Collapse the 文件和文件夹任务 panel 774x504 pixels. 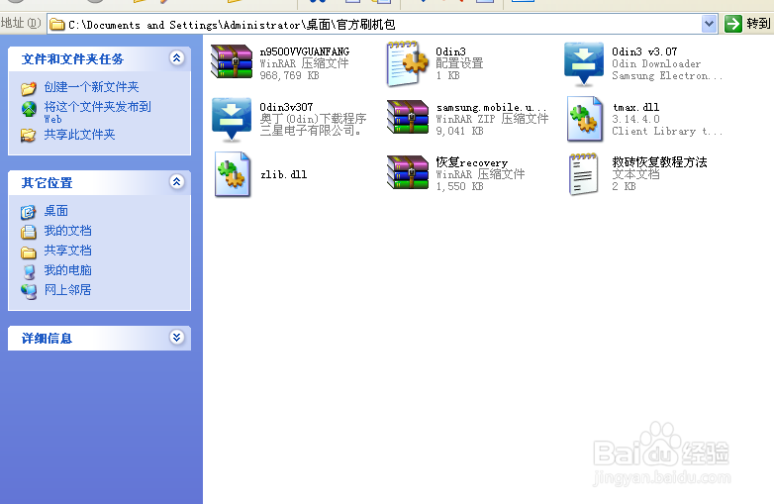176,57
